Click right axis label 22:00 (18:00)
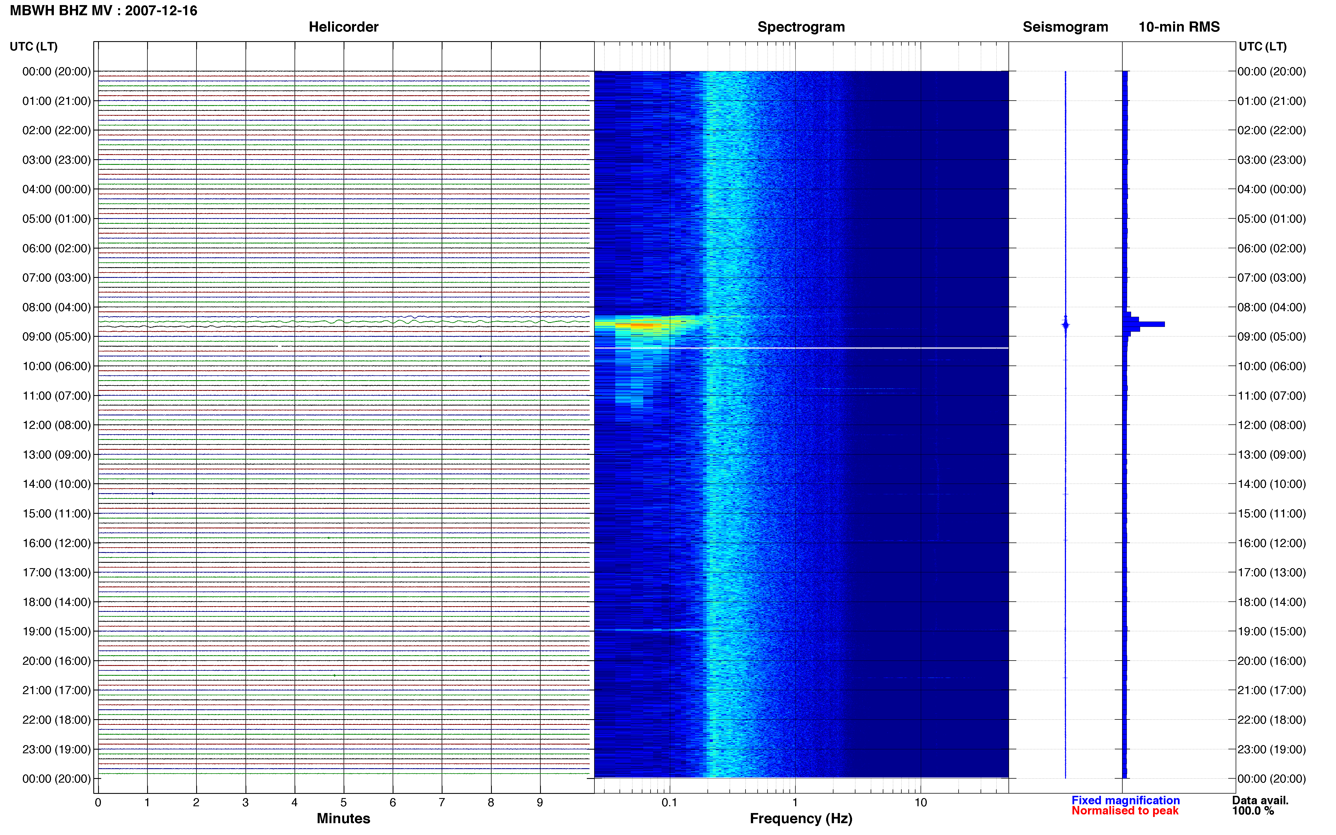Screen dimensions: 1336x835 click(1271, 720)
